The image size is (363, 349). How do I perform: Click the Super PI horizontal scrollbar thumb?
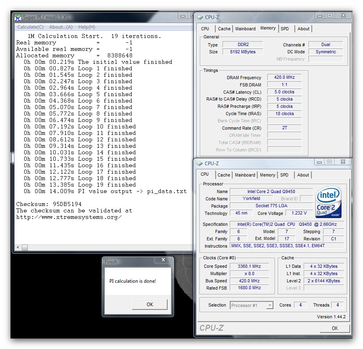[25, 247]
